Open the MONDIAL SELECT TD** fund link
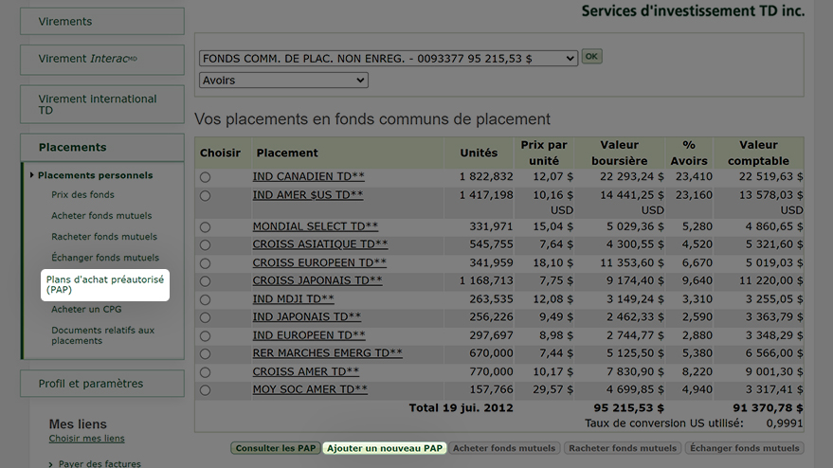The height and width of the screenshot is (468, 833). pyautogui.click(x=316, y=226)
